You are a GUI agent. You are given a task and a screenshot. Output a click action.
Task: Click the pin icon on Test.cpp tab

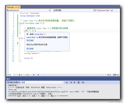click(x=16, y=7)
